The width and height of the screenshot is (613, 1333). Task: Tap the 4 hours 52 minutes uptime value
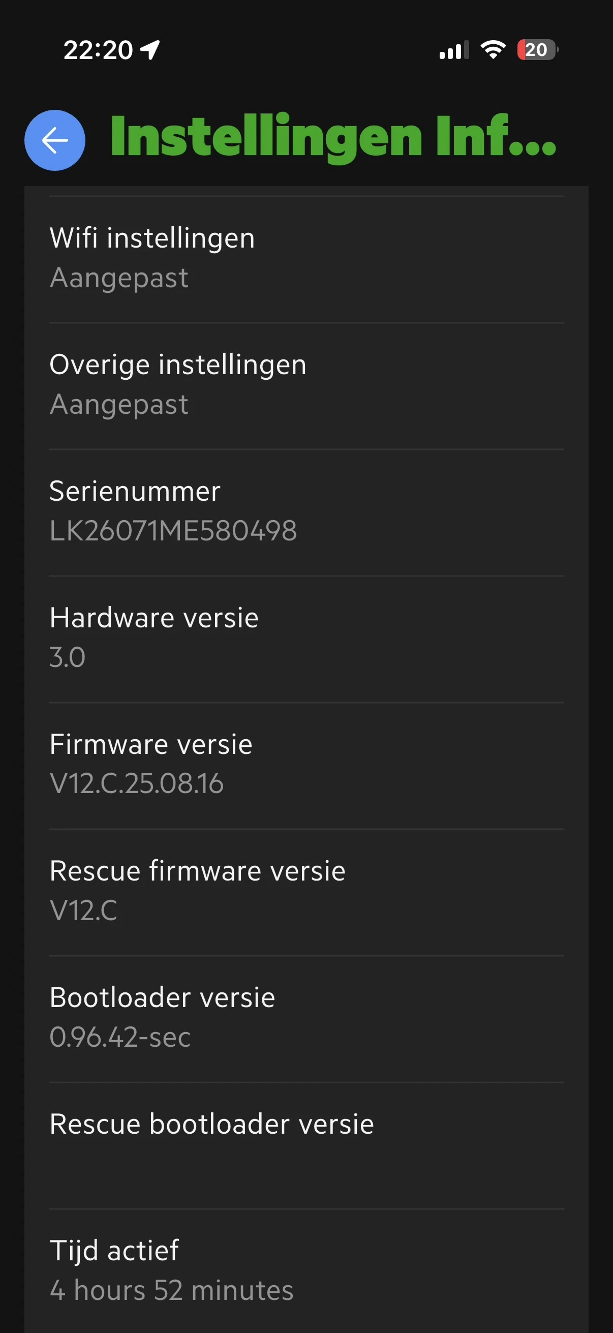point(172,1290)
